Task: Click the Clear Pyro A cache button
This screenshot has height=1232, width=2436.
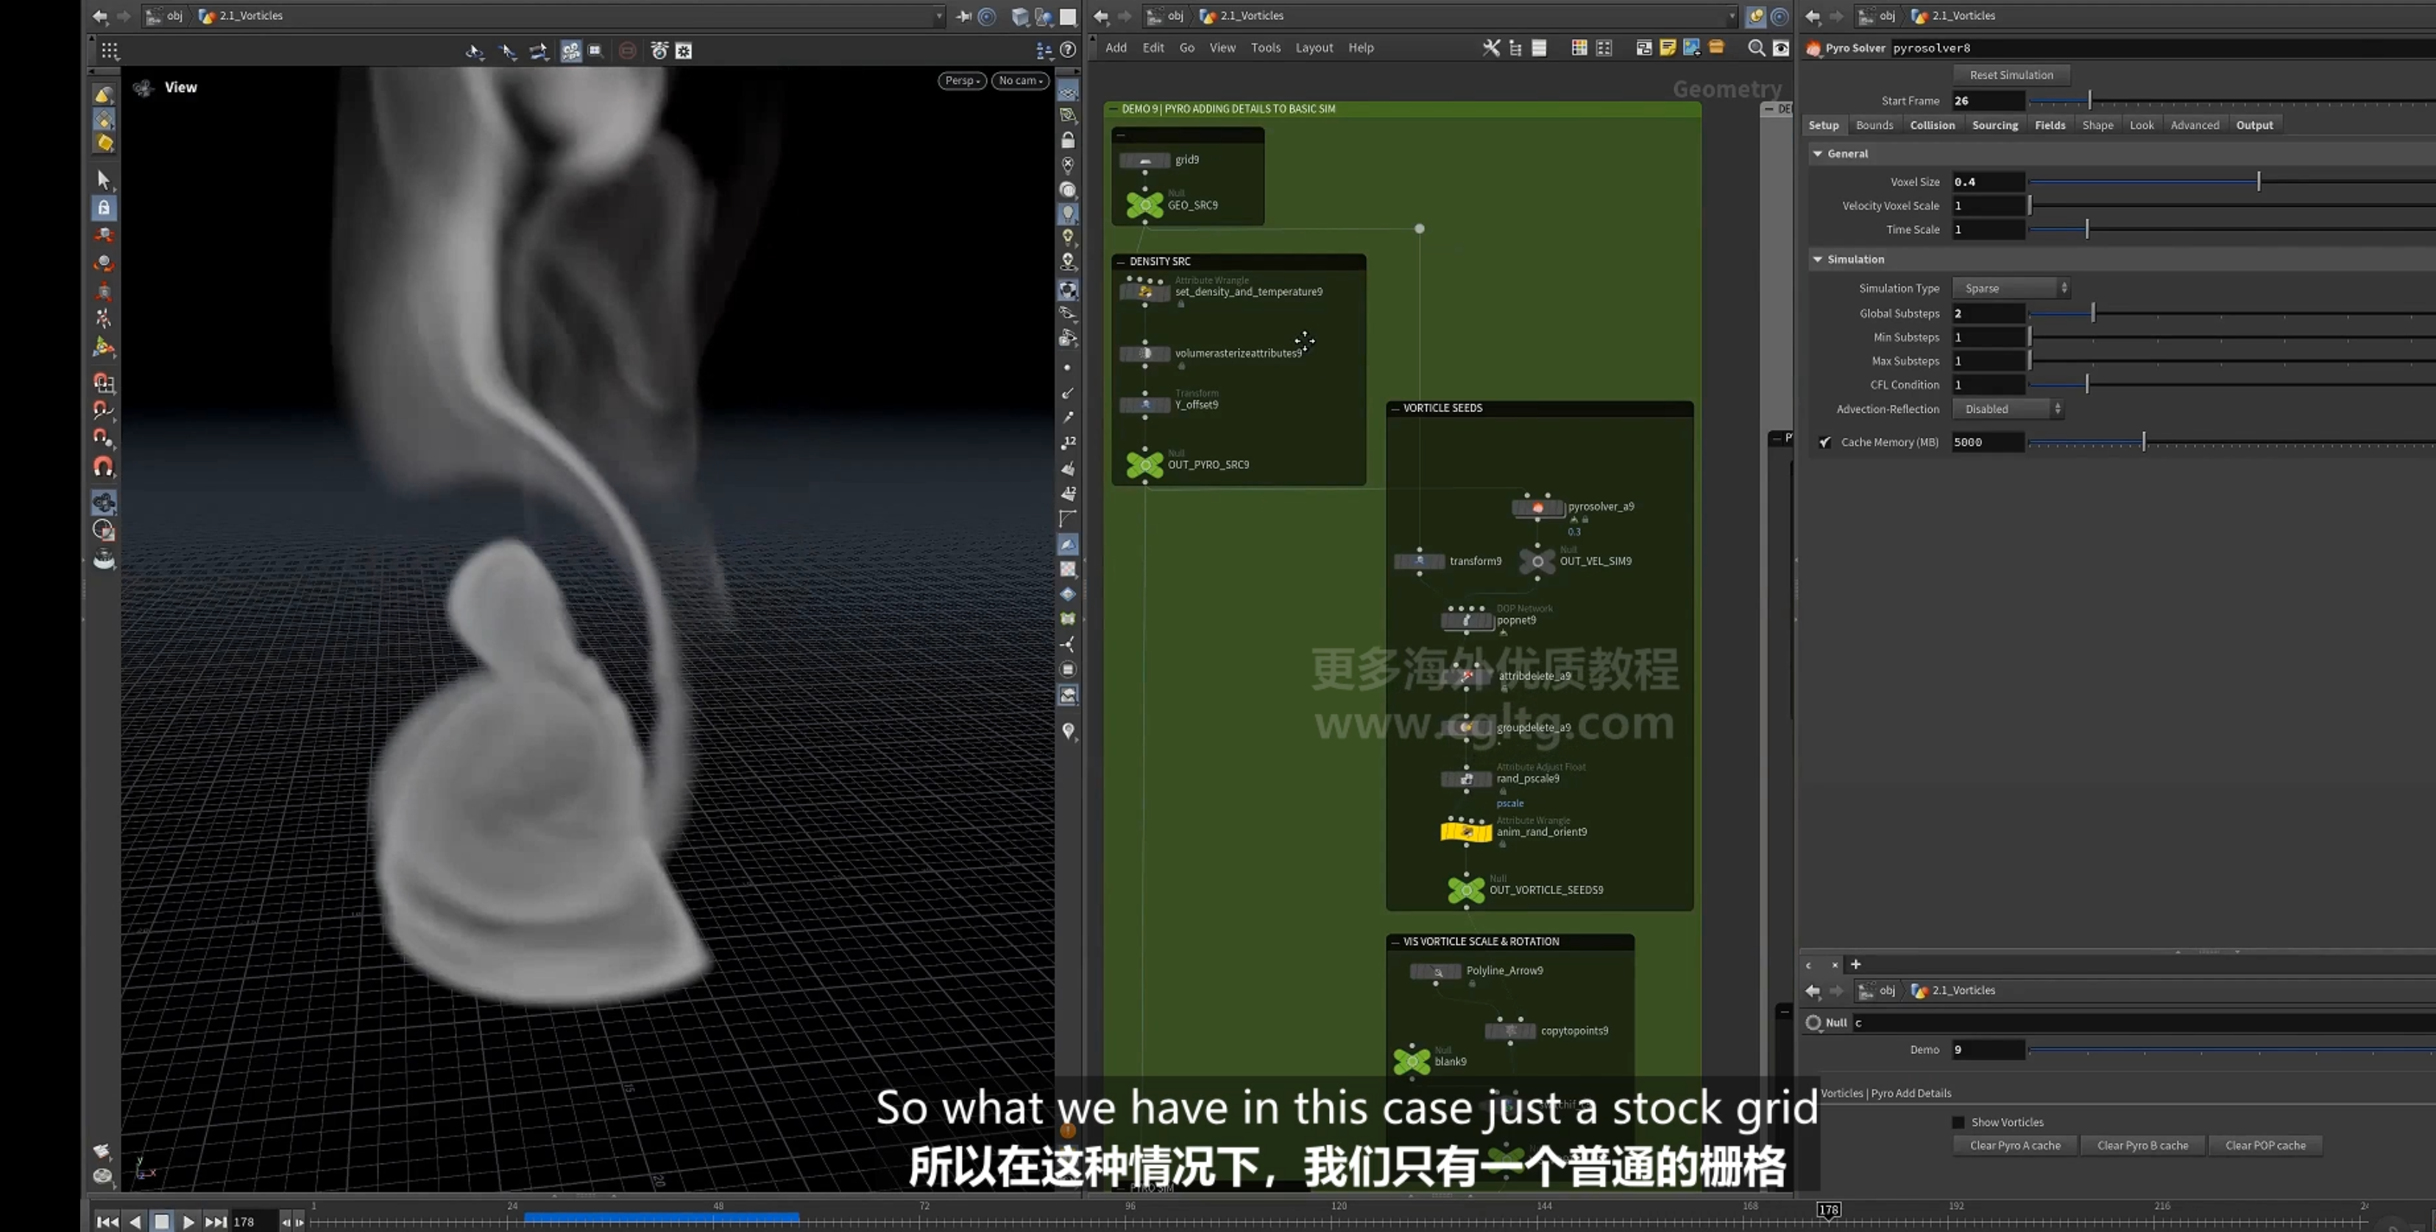Action: (2014, 1145)
